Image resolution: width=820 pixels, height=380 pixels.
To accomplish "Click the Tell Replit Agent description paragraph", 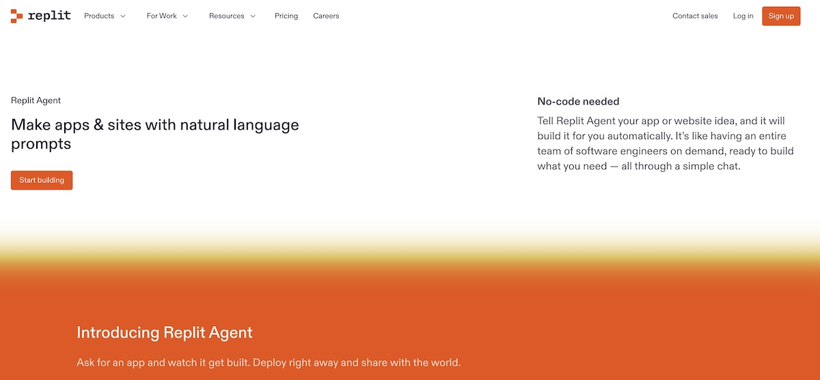I will click(x=666, y=143).
